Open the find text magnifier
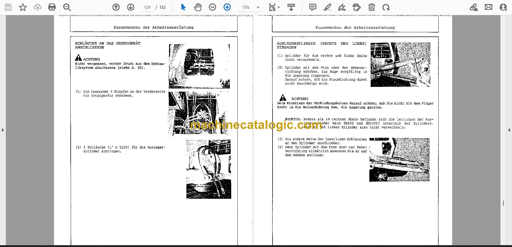 pyautogui.click(x=67, y=7)
